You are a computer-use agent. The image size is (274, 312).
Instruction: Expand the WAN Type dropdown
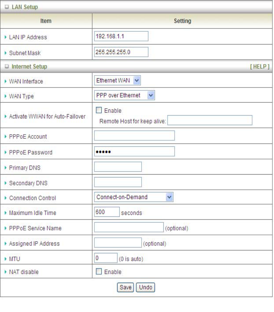click(x=124, y=95)
